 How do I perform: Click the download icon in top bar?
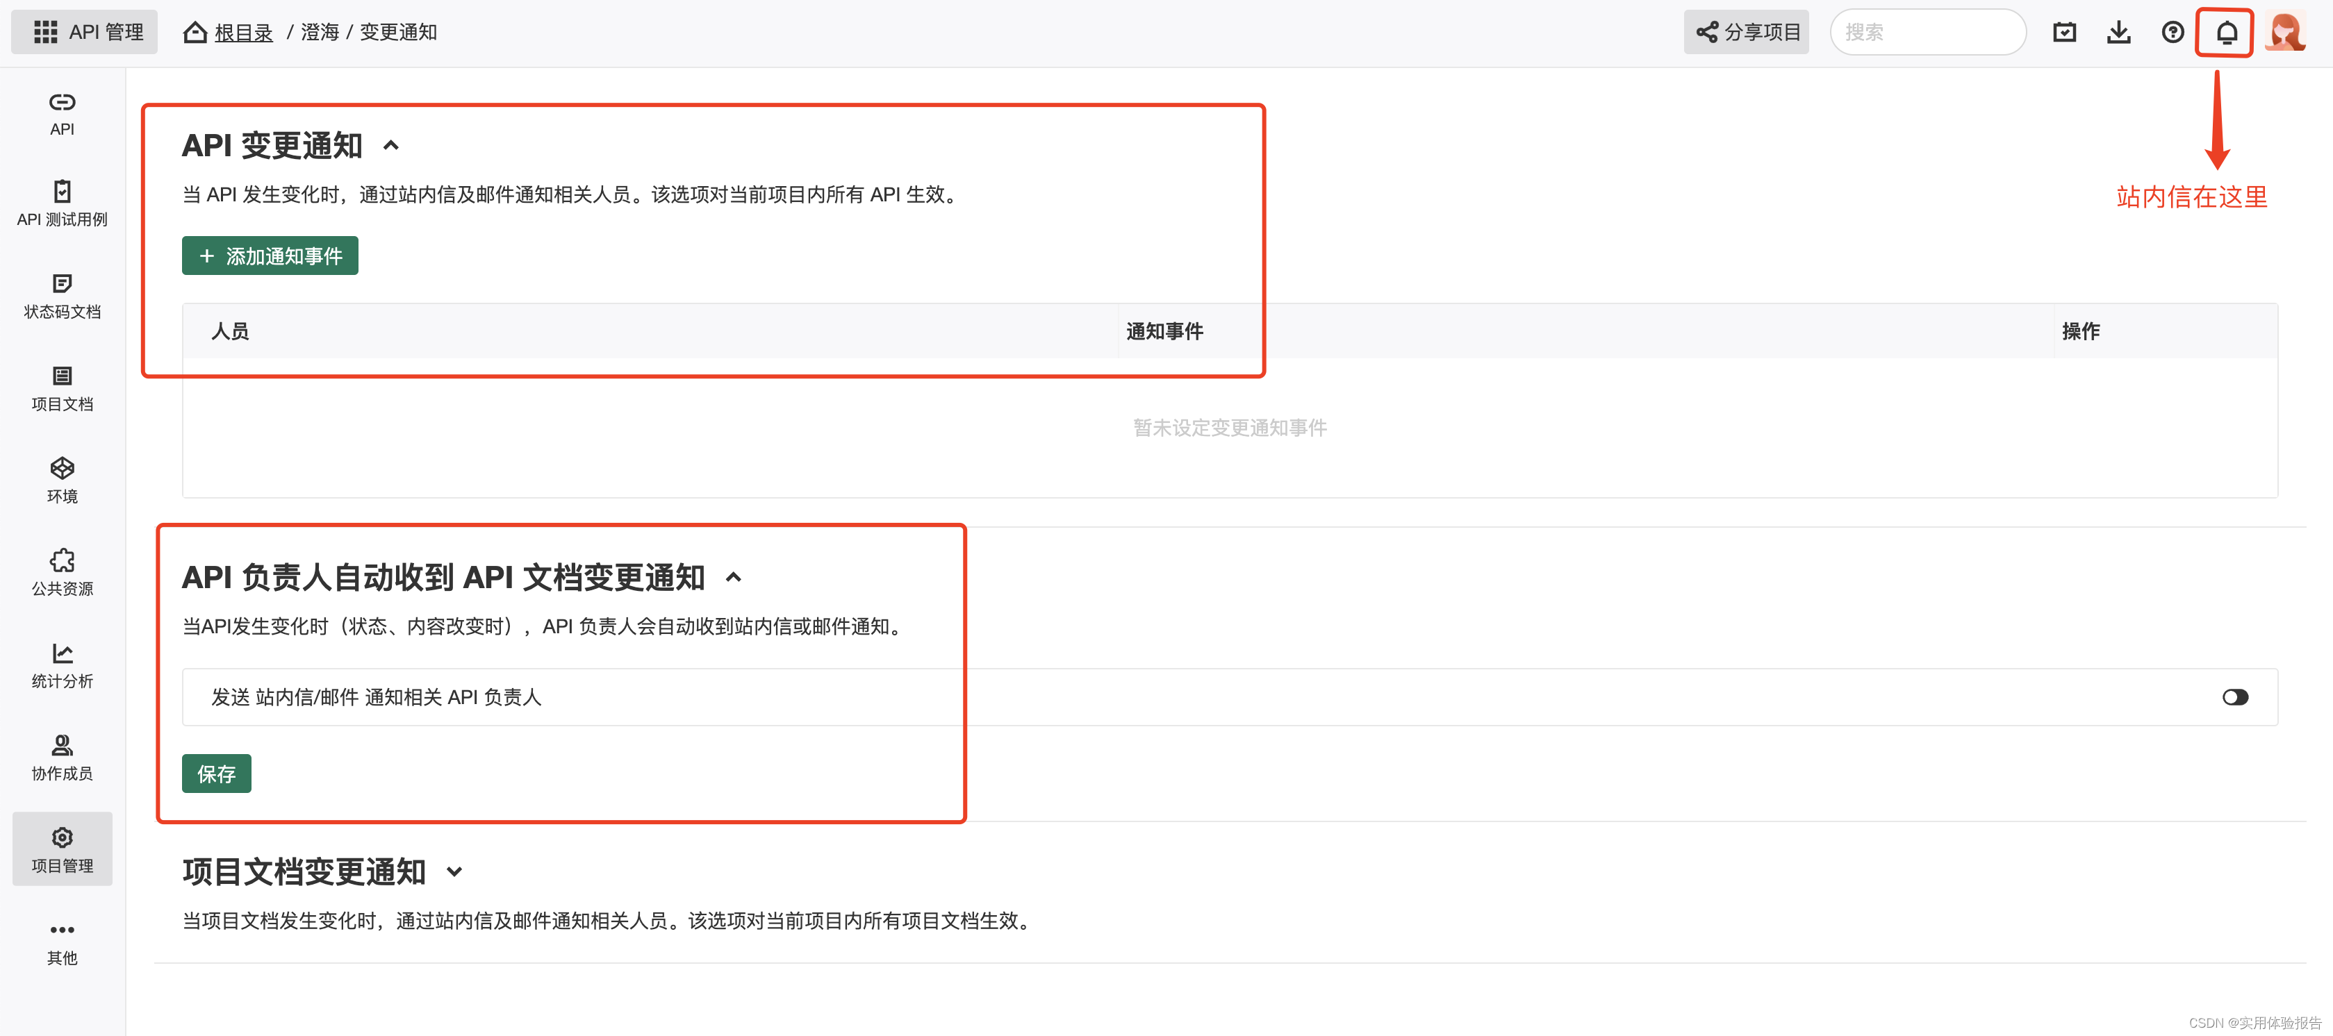tap(2118, 33)
